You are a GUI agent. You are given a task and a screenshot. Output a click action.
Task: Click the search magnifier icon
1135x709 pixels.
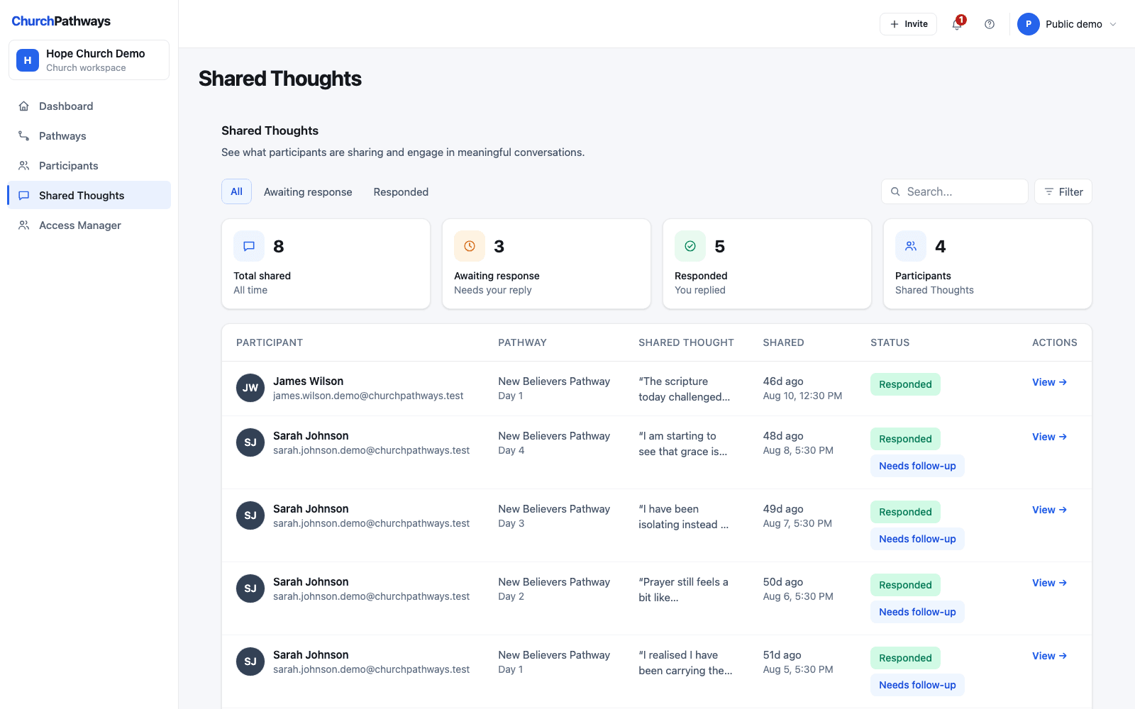896,191
